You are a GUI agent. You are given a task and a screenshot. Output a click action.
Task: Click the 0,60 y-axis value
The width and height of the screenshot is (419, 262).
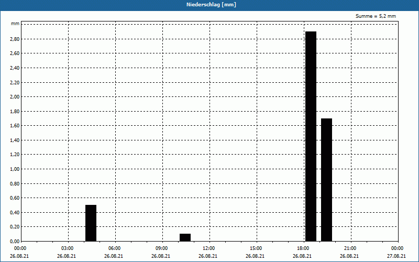click(15, 198)
